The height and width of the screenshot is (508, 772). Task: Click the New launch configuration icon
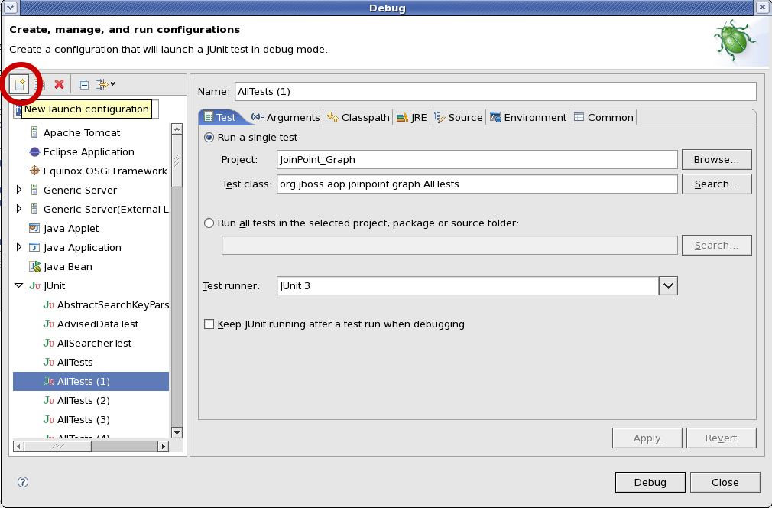coord(20,84)
